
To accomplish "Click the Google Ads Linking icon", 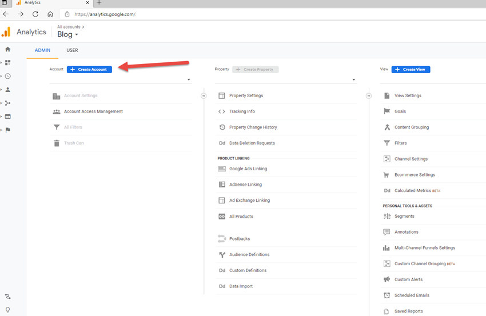I will pyautogui.click(x=222, y=169).
